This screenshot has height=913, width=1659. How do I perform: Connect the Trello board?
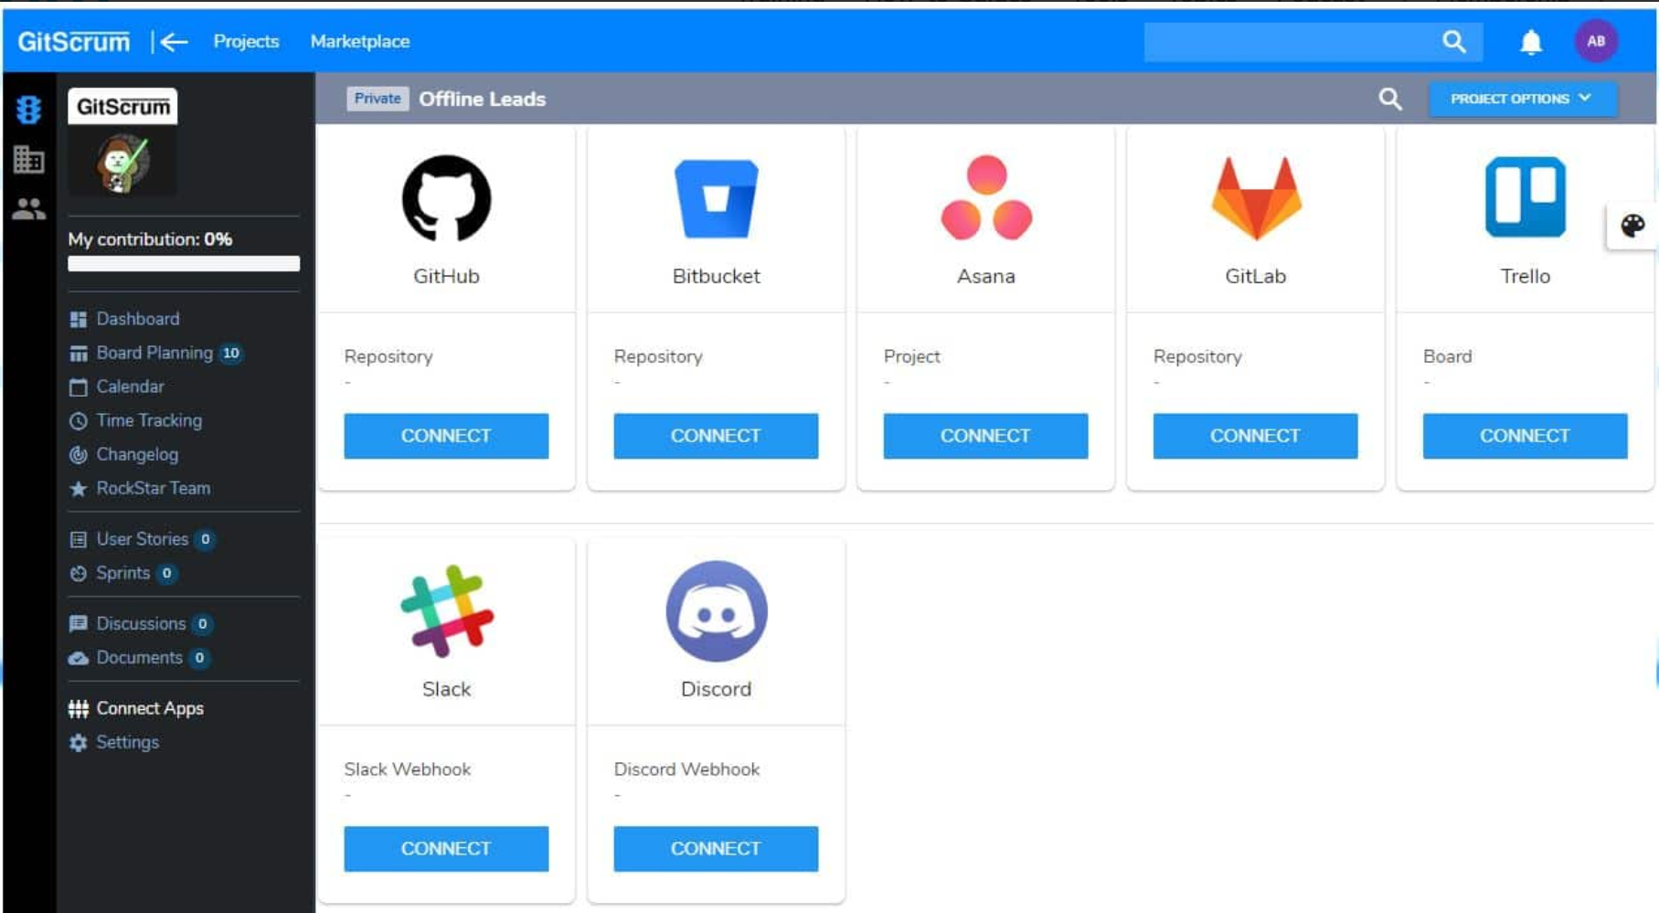[1525, 436]
